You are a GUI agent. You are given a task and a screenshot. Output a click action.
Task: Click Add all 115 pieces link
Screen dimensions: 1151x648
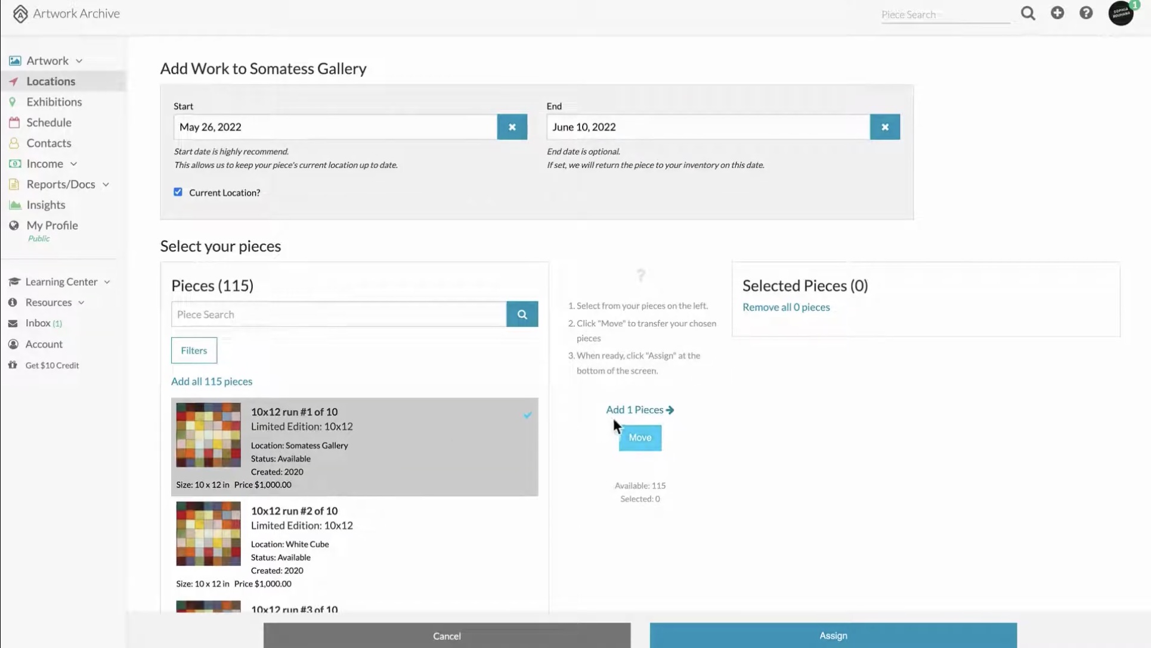[212, 381]
